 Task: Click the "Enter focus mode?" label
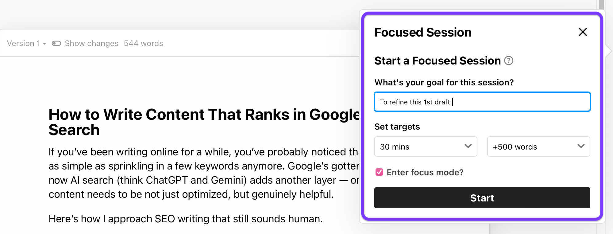tap(425, 172)
